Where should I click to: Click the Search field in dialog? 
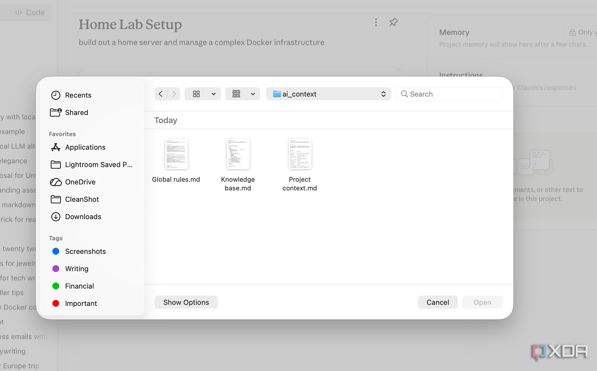tap(450, 94)
